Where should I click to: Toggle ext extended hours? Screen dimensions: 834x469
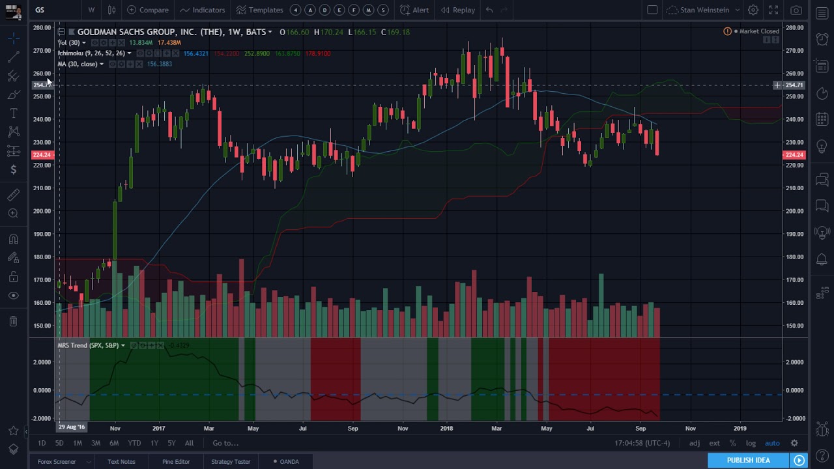click(x=715, y=444)
